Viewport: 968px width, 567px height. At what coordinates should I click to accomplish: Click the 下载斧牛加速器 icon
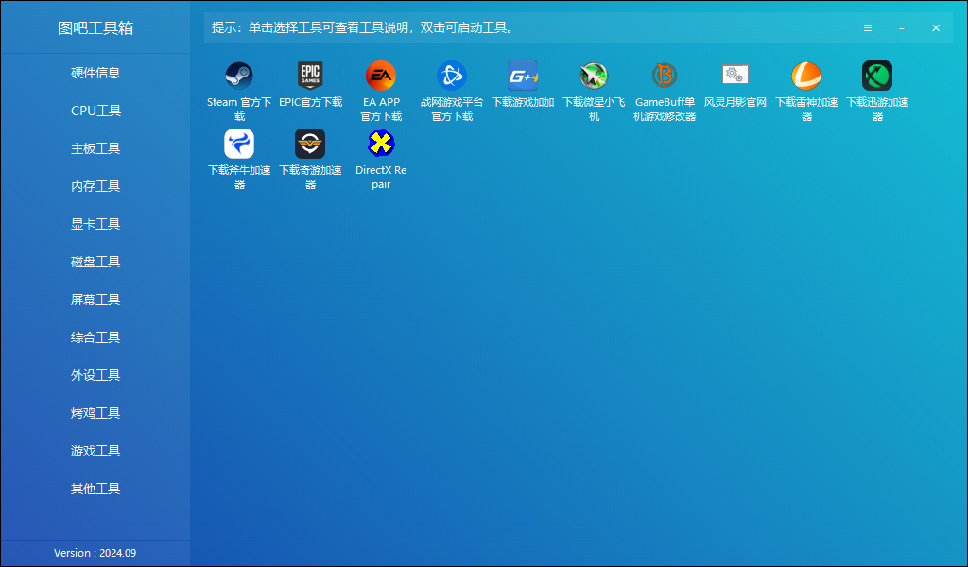(x=239, y=144)
